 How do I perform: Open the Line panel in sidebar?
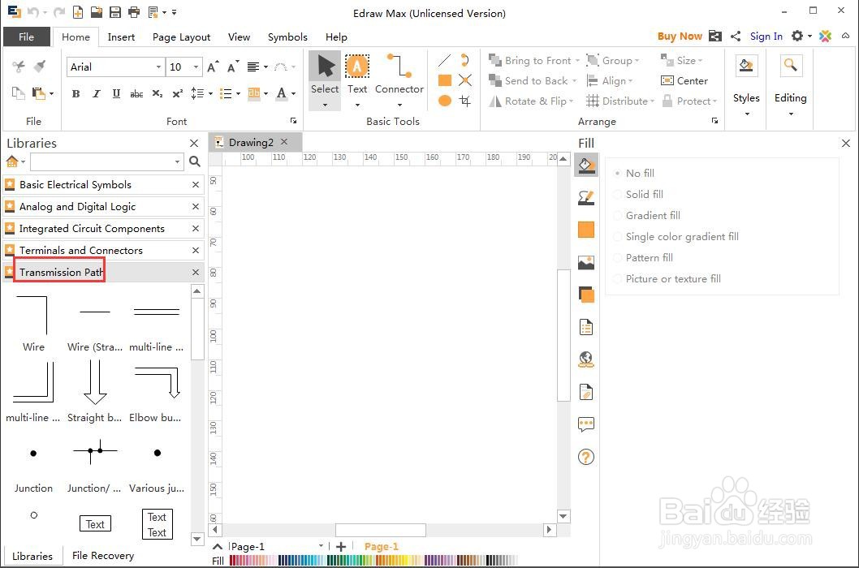[x=586, y=198]
